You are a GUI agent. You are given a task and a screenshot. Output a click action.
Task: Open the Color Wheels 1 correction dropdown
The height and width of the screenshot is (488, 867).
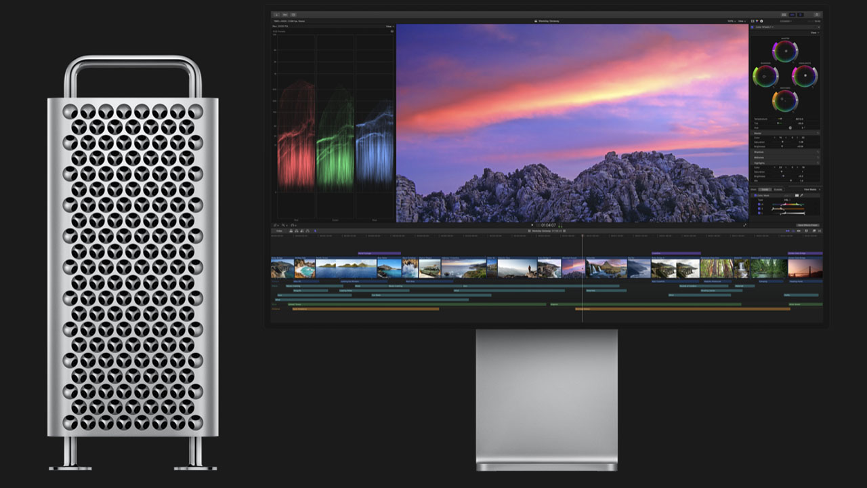[x=765, y=27]
